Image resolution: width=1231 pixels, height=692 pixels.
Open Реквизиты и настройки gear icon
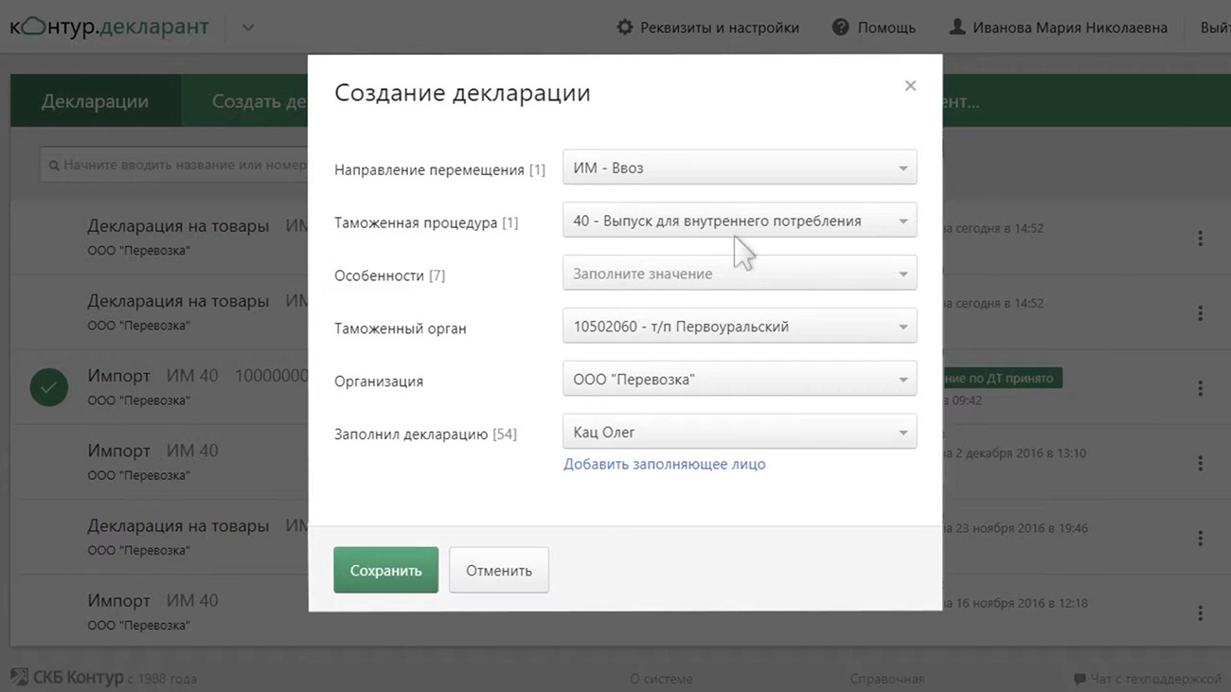click(625, 27)
